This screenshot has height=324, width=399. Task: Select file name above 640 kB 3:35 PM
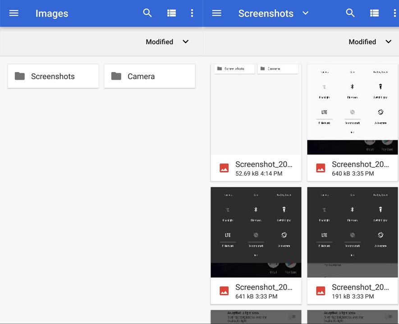[x=360, y=164]
